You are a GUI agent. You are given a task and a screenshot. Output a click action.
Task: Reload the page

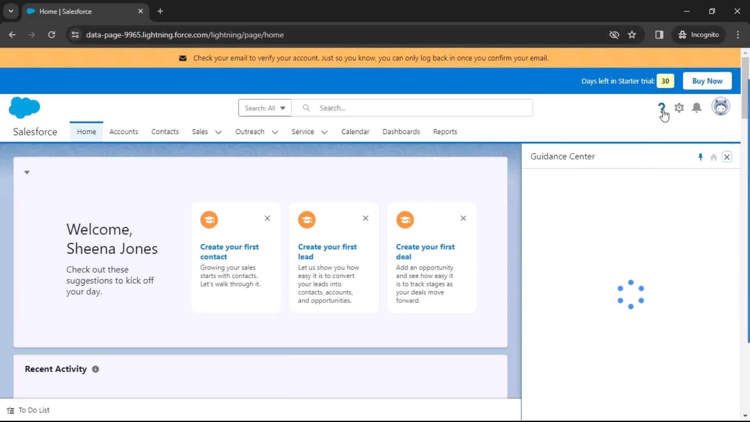[52, 35]
